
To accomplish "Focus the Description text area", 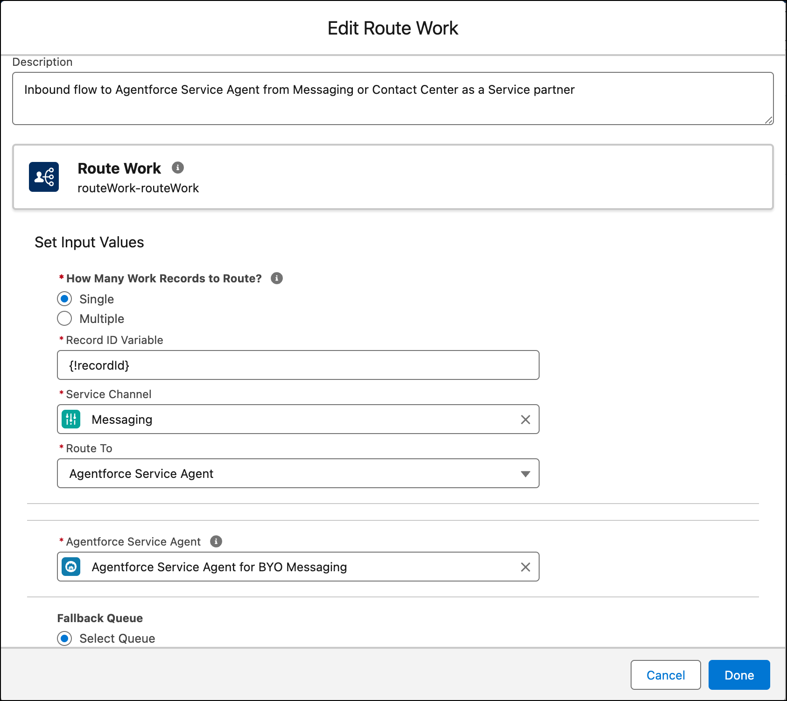I will 393,98.
